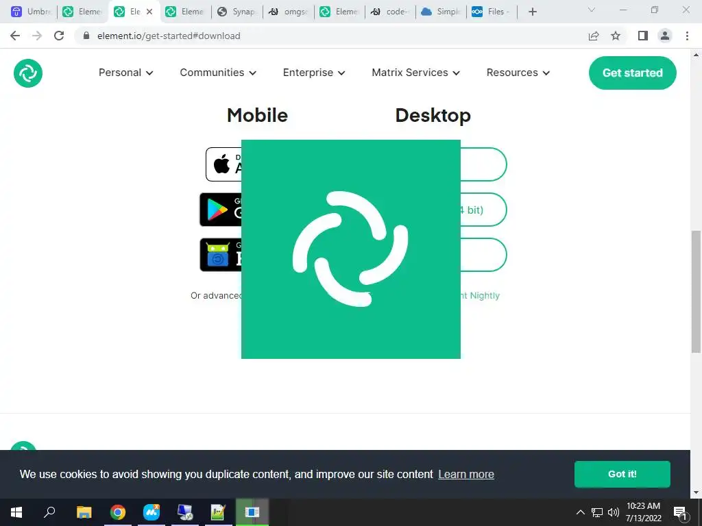Click the scrollbar up arrow
Image resolution: width=702 pixels, height=526 pixels.
click(696, 55)
